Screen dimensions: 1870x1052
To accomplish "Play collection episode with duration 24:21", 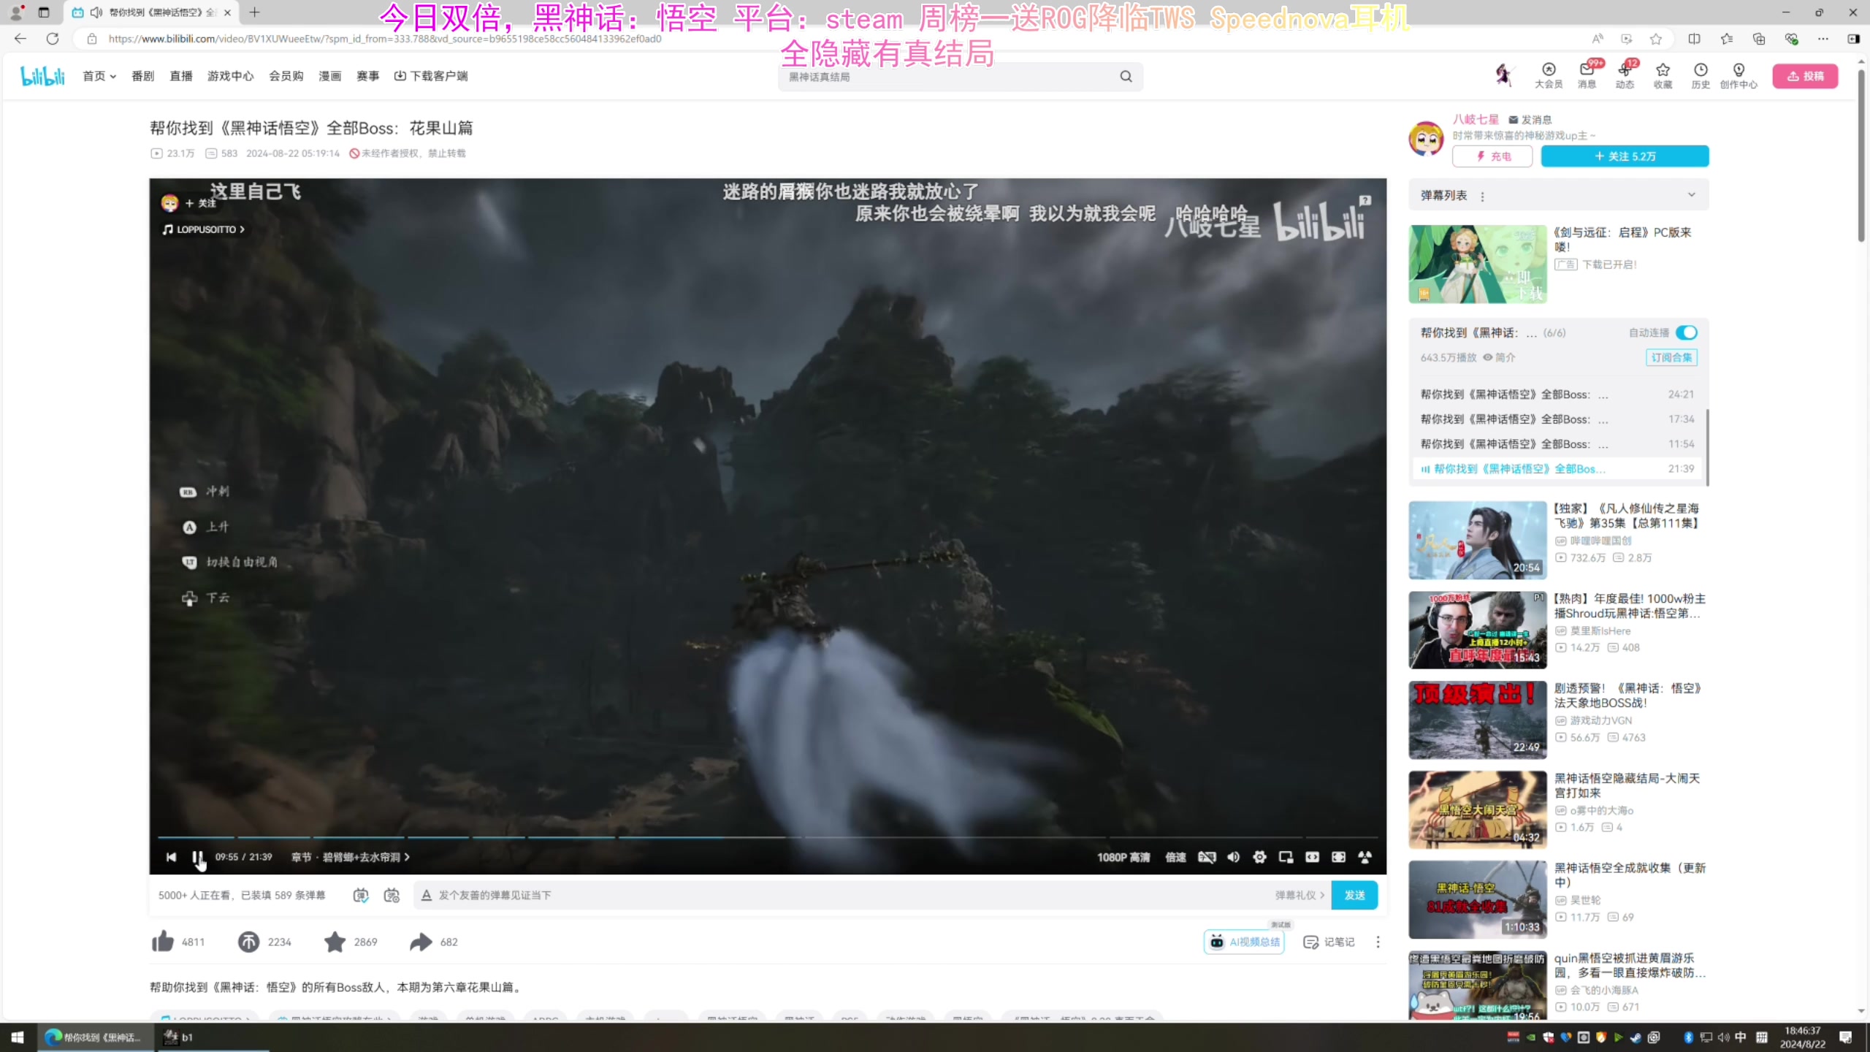I will (x=1557, y=394).
